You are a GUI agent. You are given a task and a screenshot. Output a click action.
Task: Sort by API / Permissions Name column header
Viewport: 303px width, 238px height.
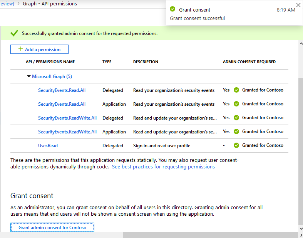pyautogui.click(x=50, y=62)
